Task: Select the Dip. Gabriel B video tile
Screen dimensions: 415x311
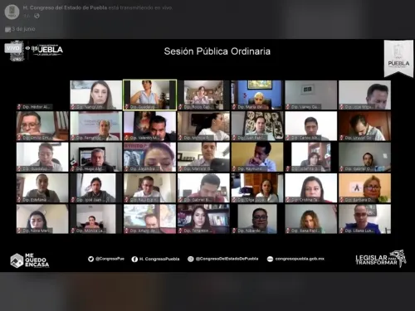Action: 203,187
